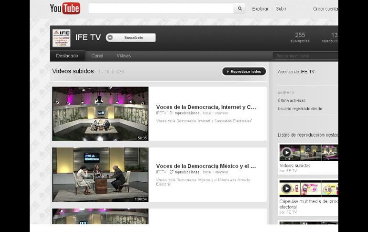Screen dimensions: 368x232
Task: Click the IFE TV channel avatar
Action: (61, 38)
